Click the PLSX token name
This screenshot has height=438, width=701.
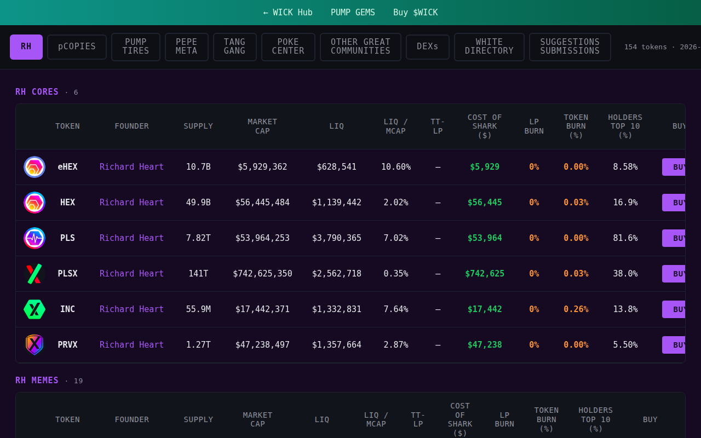pos(67,274)
